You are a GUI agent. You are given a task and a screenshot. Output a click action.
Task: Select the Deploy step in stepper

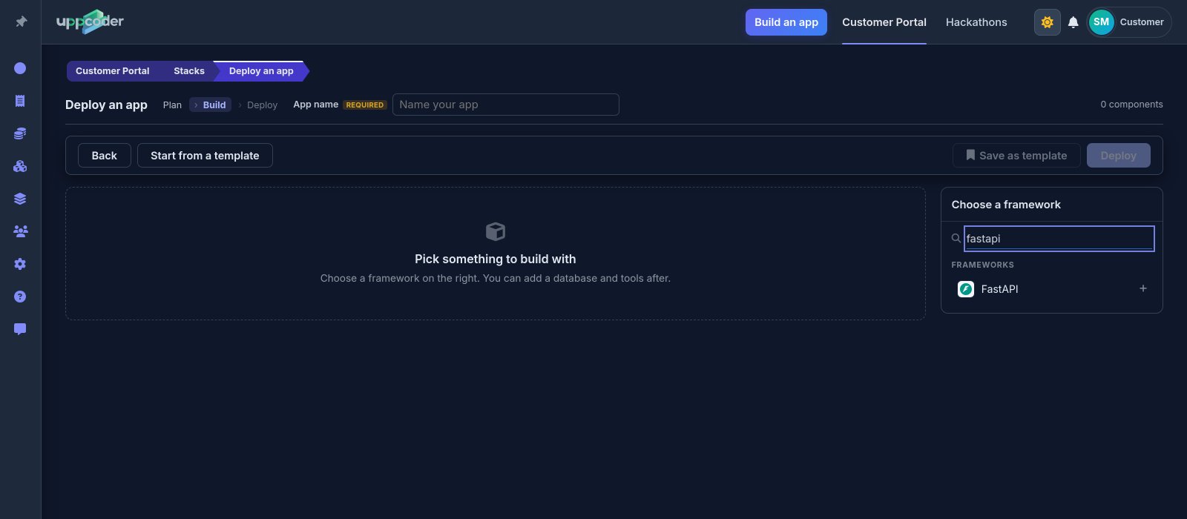click(262, 105)
